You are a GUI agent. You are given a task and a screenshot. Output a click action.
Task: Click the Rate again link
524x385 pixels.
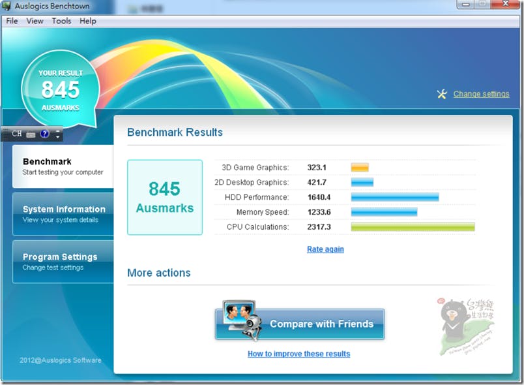coord(325,249)
